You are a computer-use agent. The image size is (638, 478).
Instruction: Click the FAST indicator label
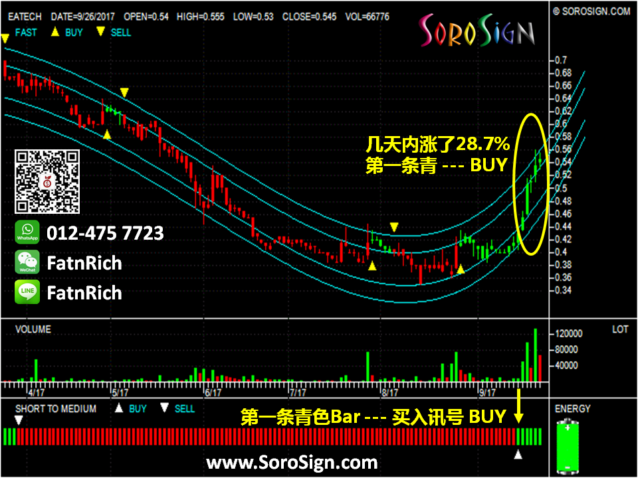point(26,33)
